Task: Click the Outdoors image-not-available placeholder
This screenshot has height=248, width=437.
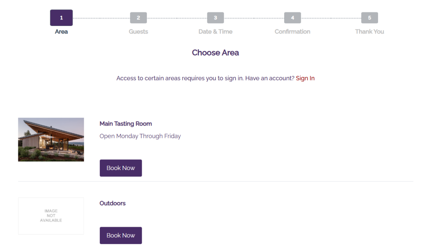Action: pos(51,216)
